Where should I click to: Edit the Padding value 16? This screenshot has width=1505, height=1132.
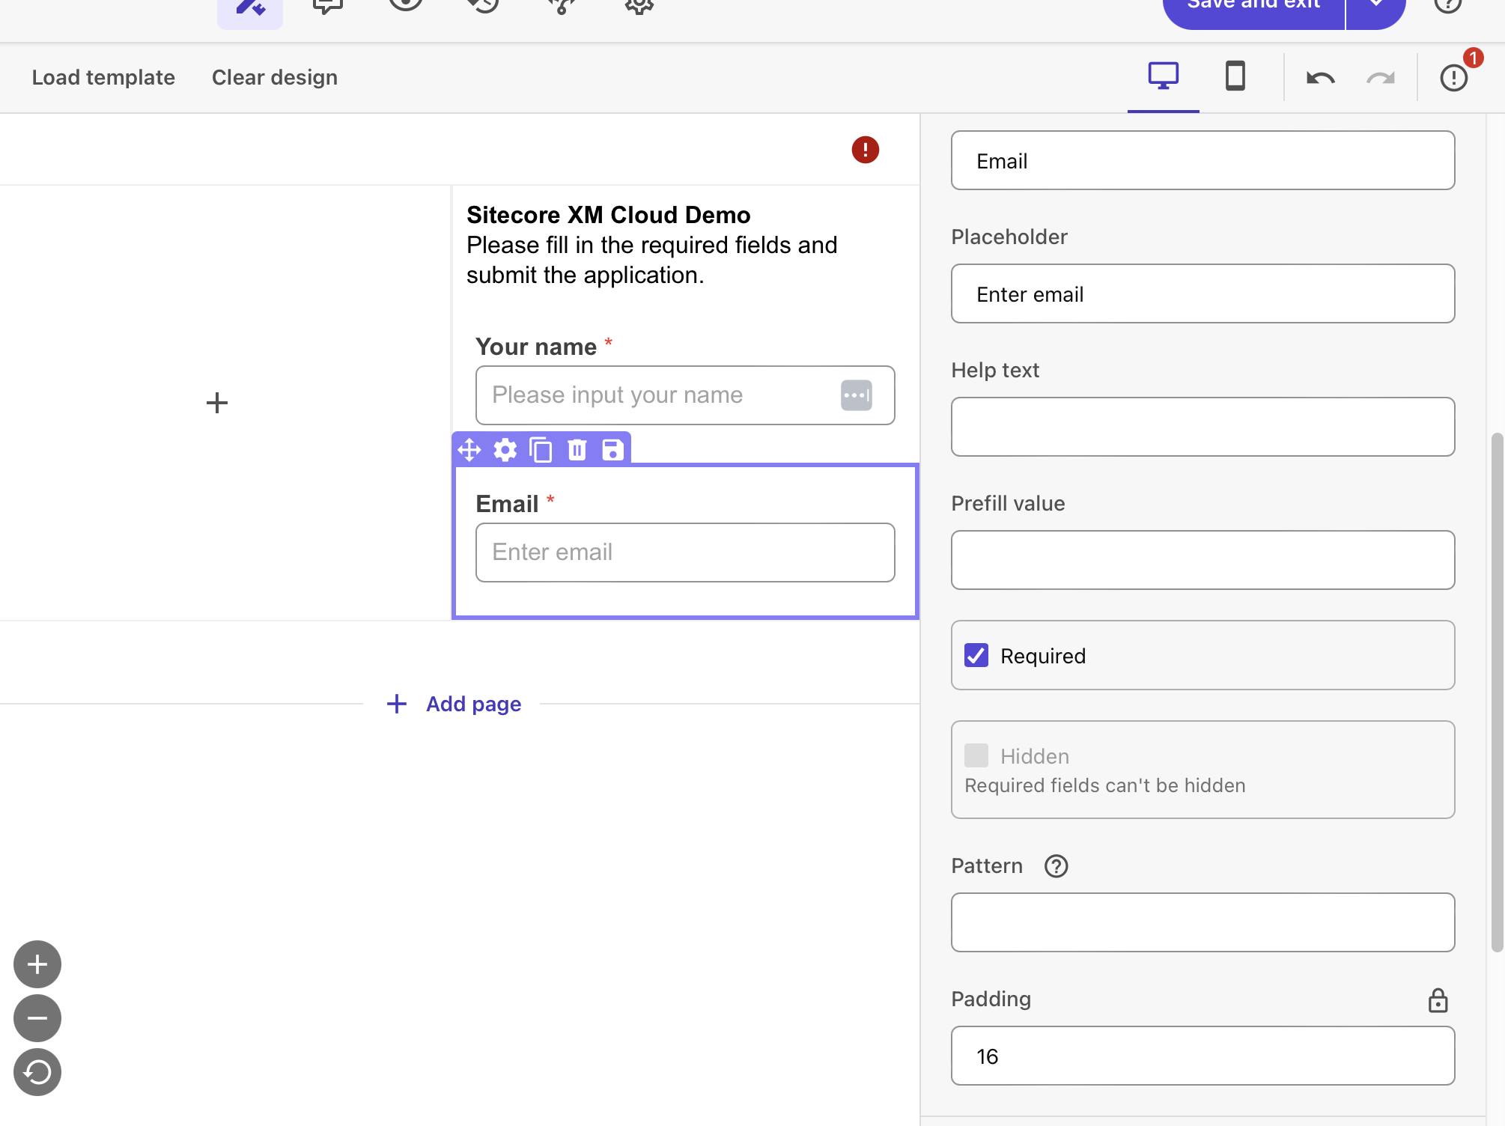pos(1203,1056)
